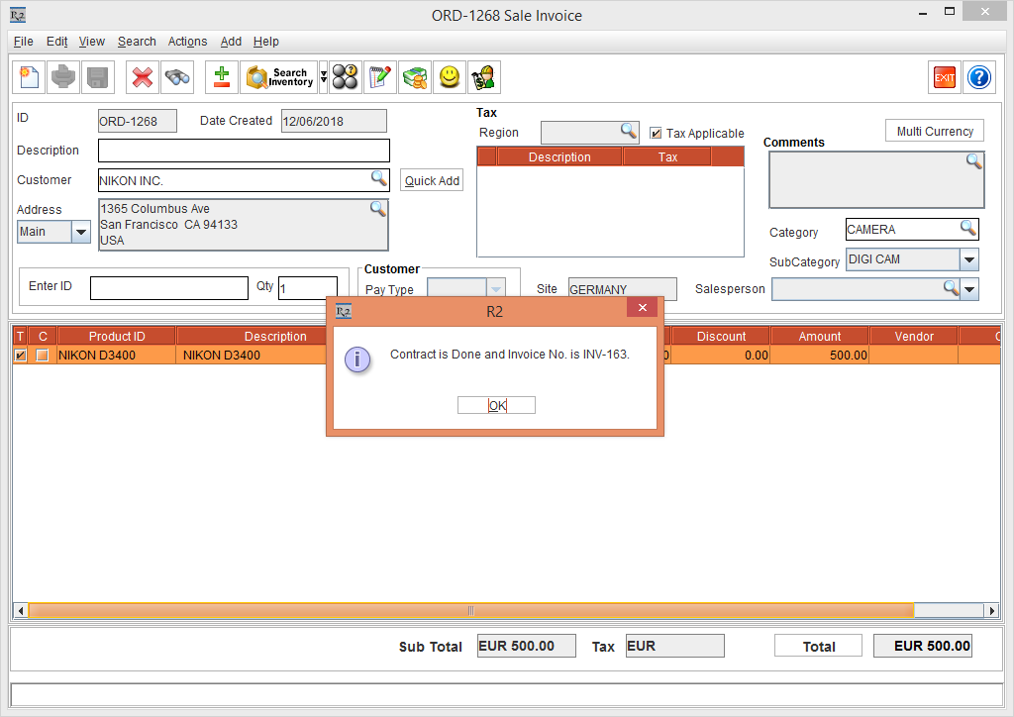Image resolution: width=1014 pixels, height=717 pixels.
Task: Click the Qty input field
Action: coord(308,288)
